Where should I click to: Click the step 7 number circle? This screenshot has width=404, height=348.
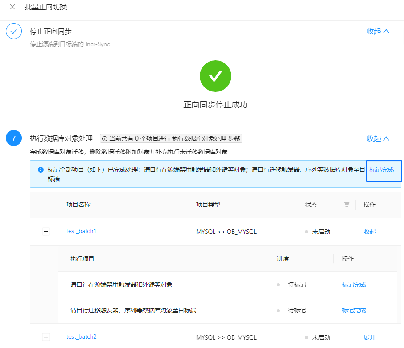pos(14,138)
